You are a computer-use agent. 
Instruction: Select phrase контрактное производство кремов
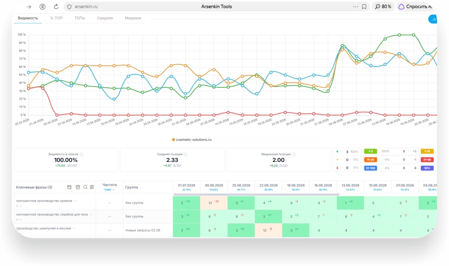tap(44, 201)
